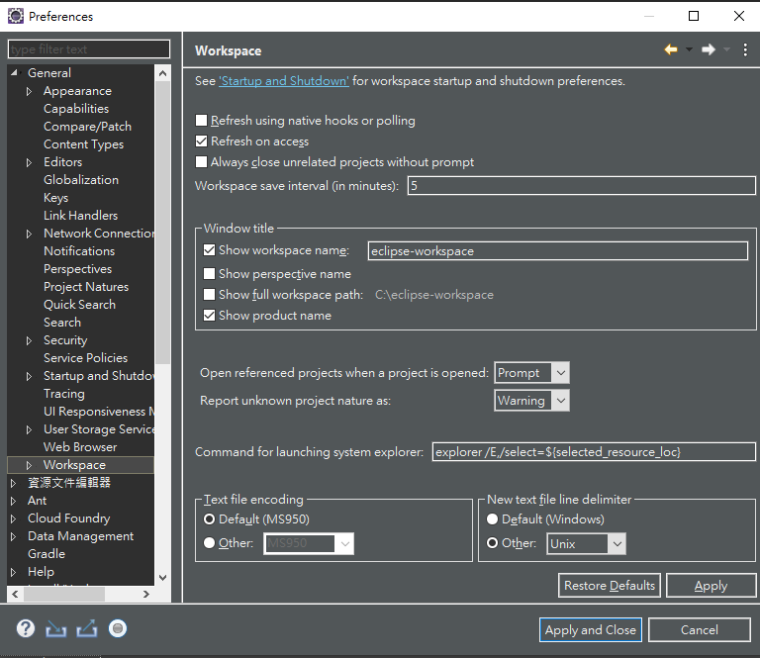Viewport: 760px width, 658px height.
Task: Click the Back navigation arrow icon
Action: click(671, 49)
